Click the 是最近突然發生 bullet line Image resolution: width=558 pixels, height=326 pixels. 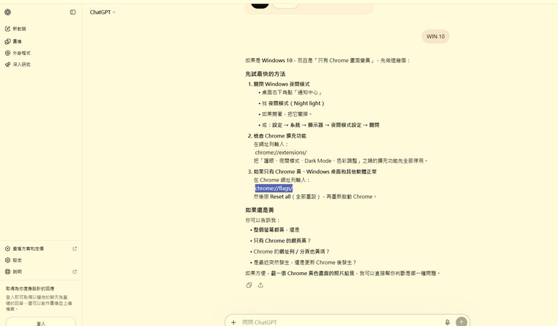(303, 262)
